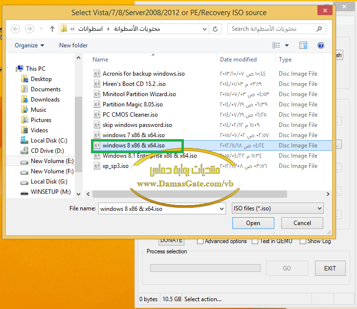This screenshot has height=309, width=357.
Task: Sort files by the Type column
Action: coord(285,60)
